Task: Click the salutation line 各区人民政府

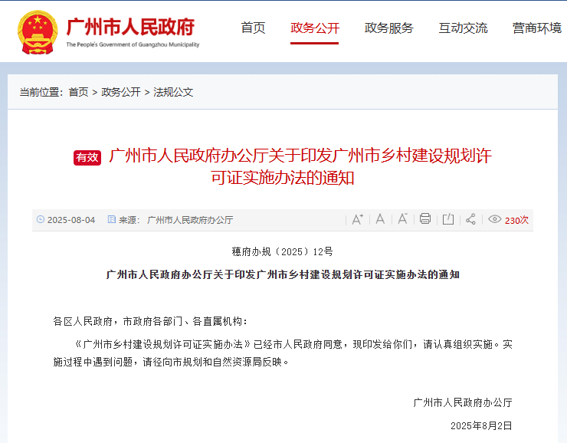Action: pyautogui.click(x=149, y=321)
